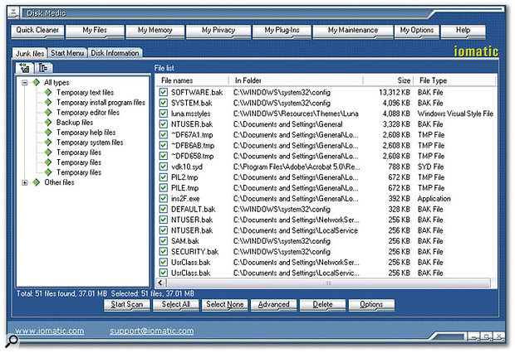Uncheck the SECURITY.bak checkbox
Screen dimensions: 515x353
click(164, 251)
